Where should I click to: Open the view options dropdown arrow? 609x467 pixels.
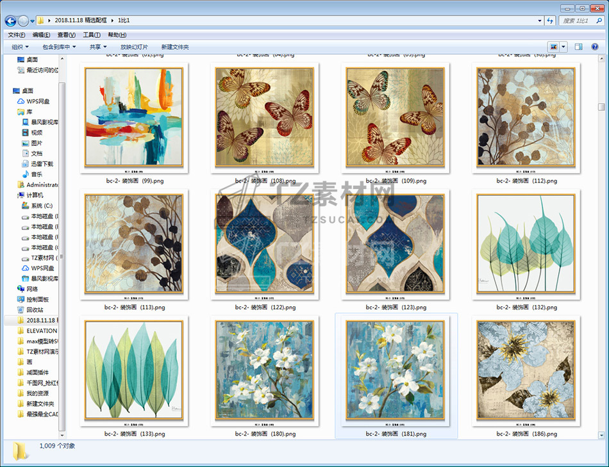pos(563,47)
